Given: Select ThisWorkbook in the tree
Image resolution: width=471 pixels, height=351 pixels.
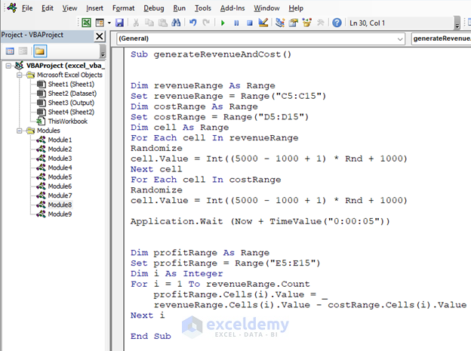Looking at the screenshot, I should pos(68,122).
